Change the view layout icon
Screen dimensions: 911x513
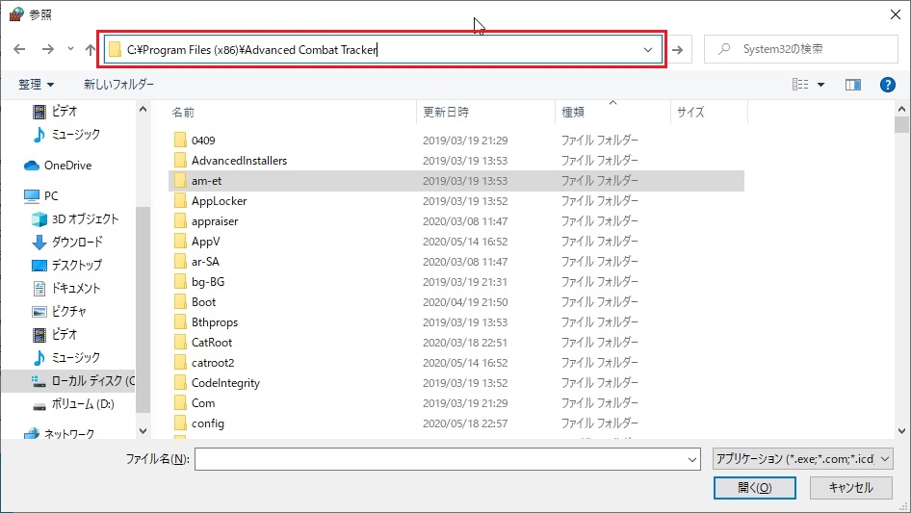[800, 85]
